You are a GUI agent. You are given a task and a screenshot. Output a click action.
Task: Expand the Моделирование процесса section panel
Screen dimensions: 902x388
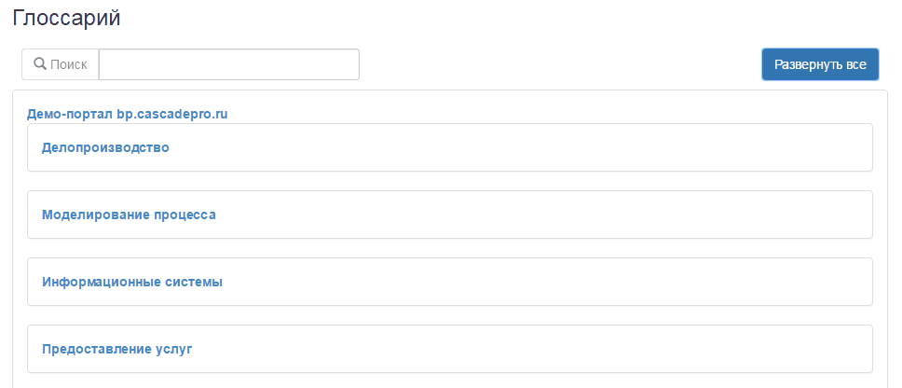(450, 215)
